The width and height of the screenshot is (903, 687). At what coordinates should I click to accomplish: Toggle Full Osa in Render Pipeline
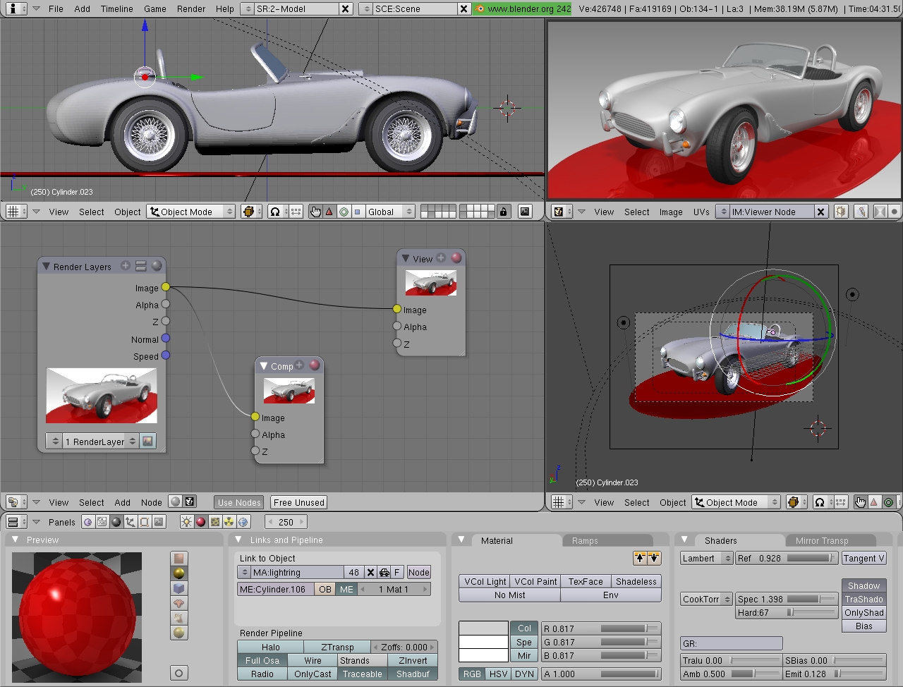coord(262,660)
